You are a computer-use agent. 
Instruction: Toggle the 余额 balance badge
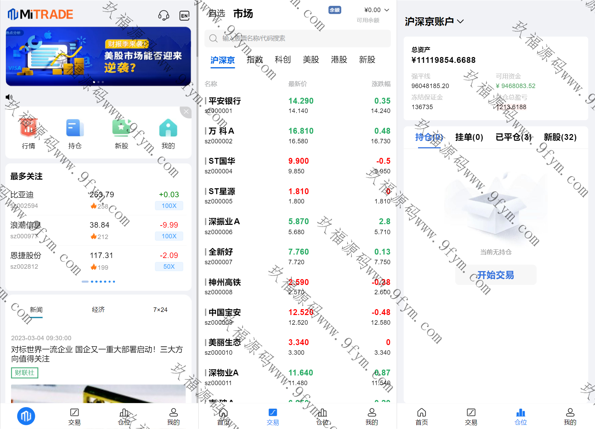click(335, 10)
